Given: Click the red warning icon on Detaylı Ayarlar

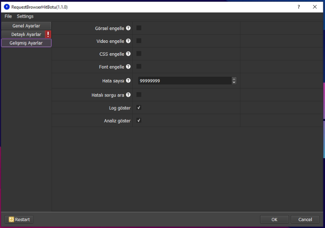Looking at the screenshot, I should (x=48, y=34).
